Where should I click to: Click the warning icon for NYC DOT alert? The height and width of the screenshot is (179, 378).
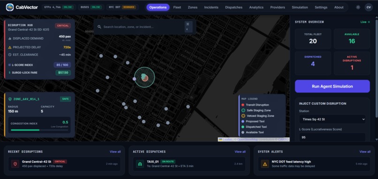[x=265, y=164]
